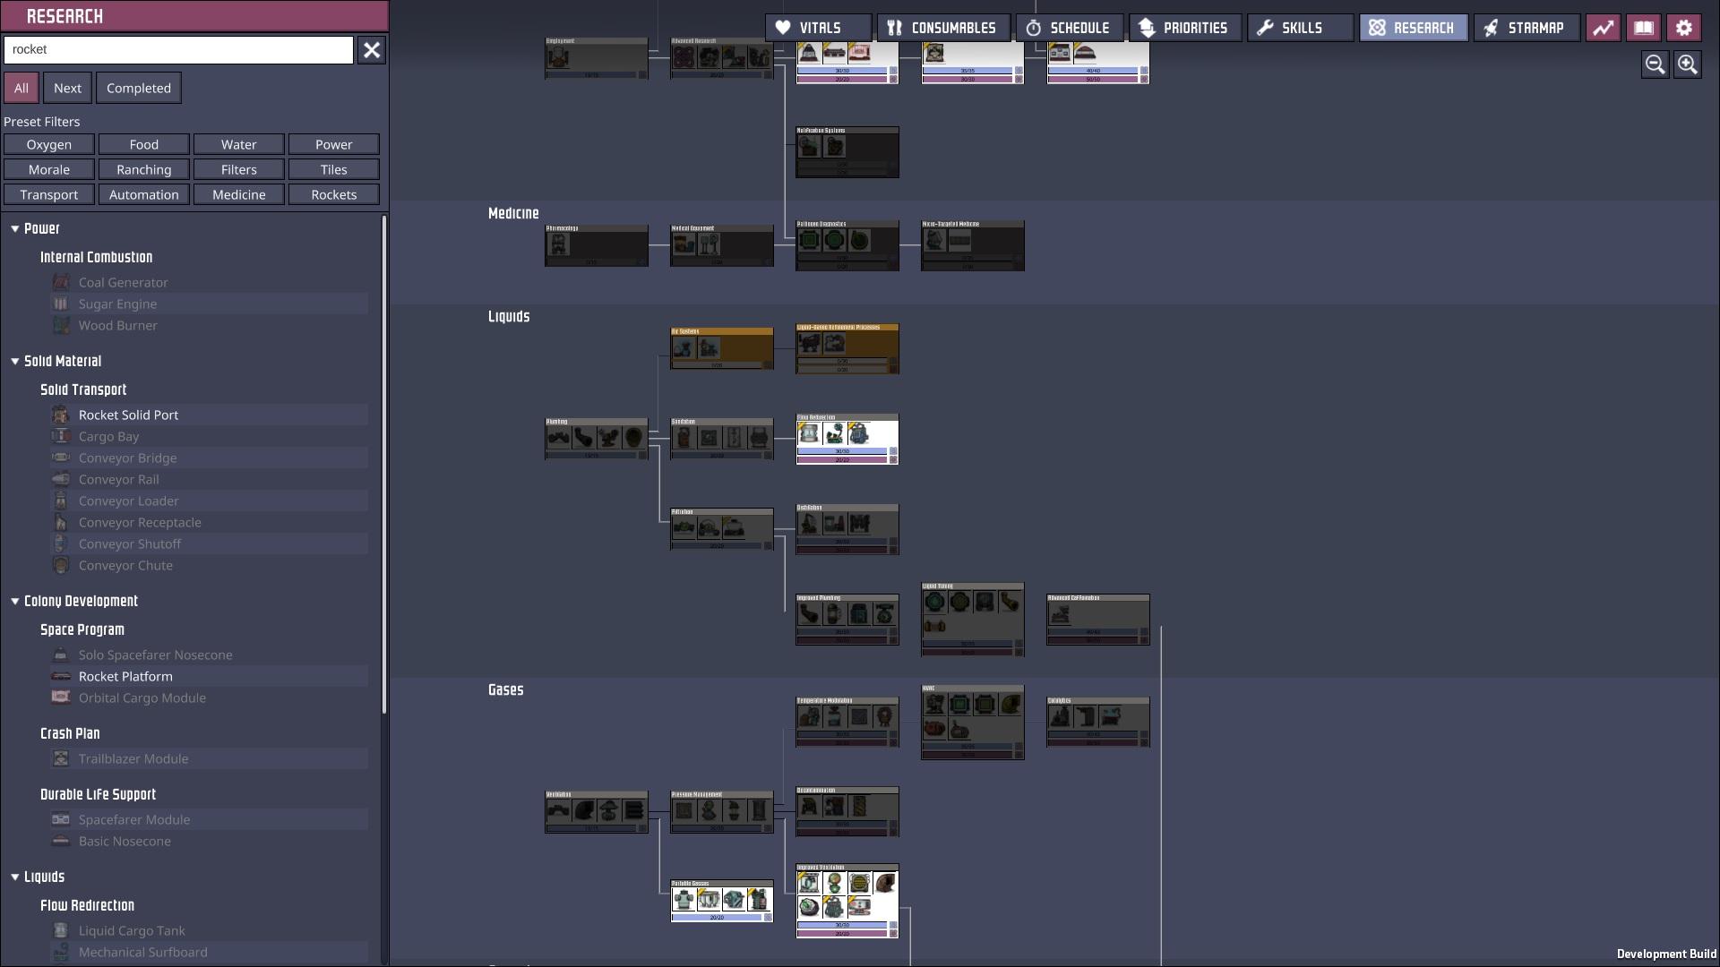Select Rocket Solid Port icon entry
The image size is (1720, 967).
[x=61, y=415]
